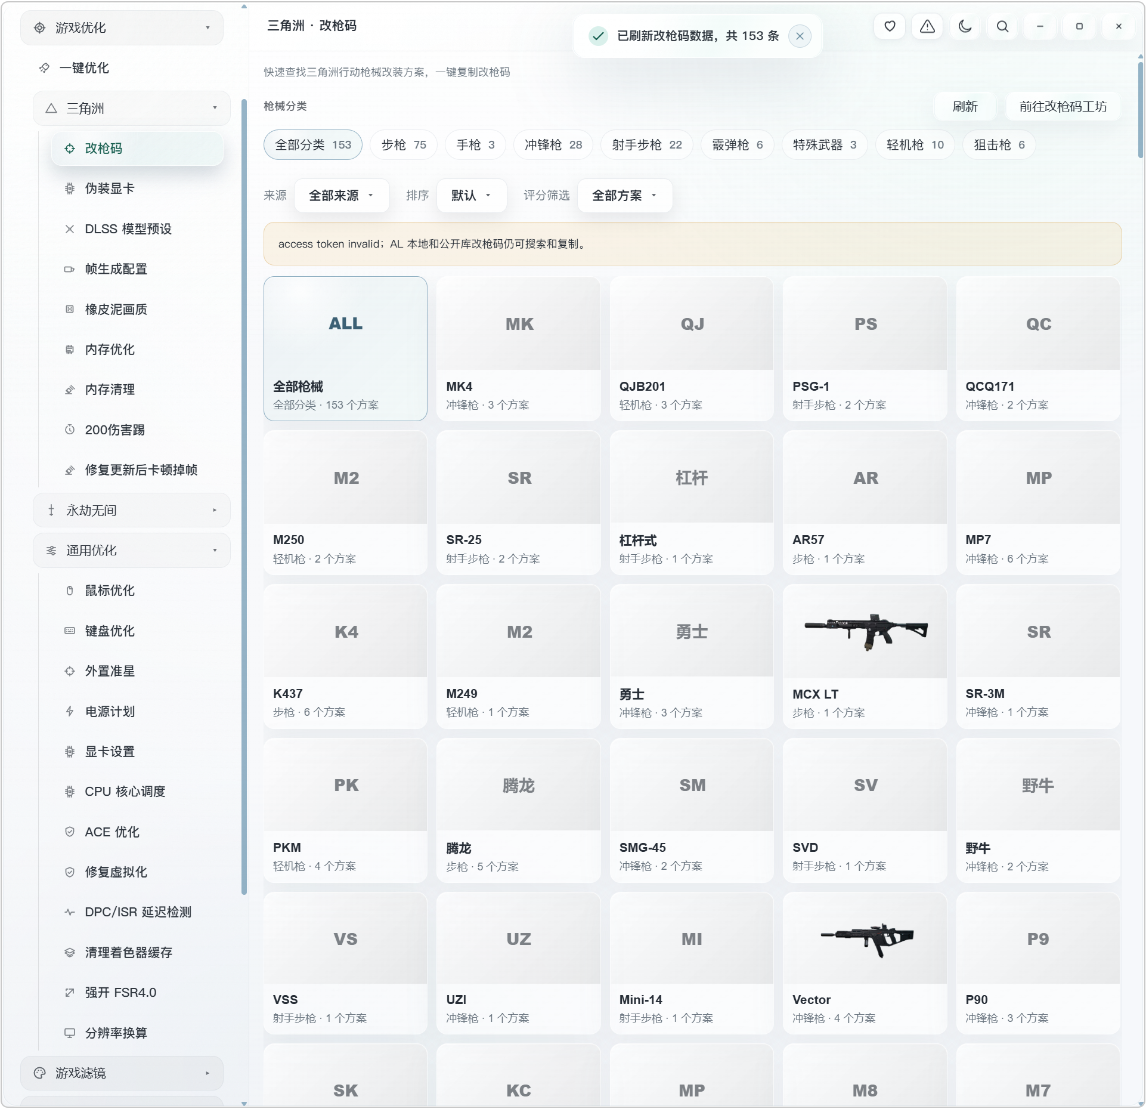
Task: Open 分辨率换算 in sidebar
Action: [x=137, y=1033]
